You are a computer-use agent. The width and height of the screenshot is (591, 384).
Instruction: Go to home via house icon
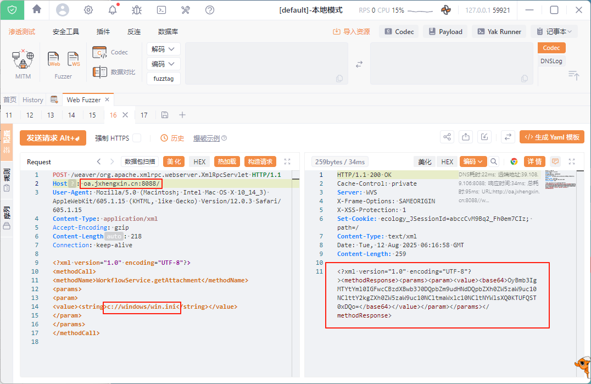(x=37, y=9)
